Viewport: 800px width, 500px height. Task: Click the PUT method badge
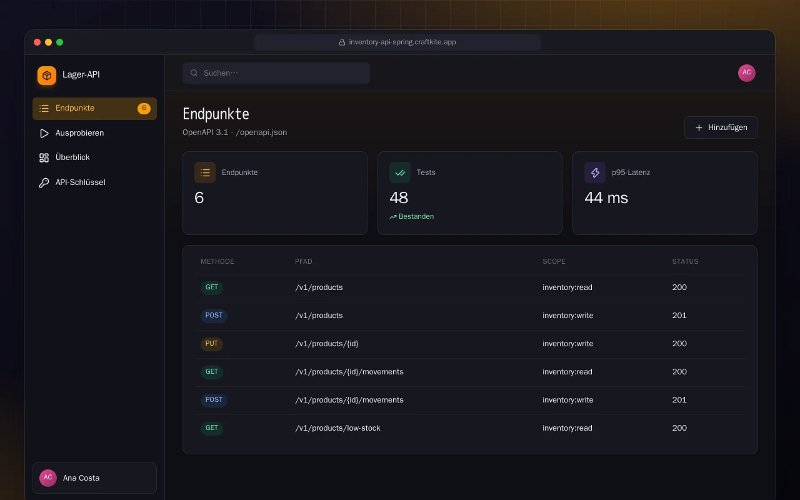click(x=212, y=344)
